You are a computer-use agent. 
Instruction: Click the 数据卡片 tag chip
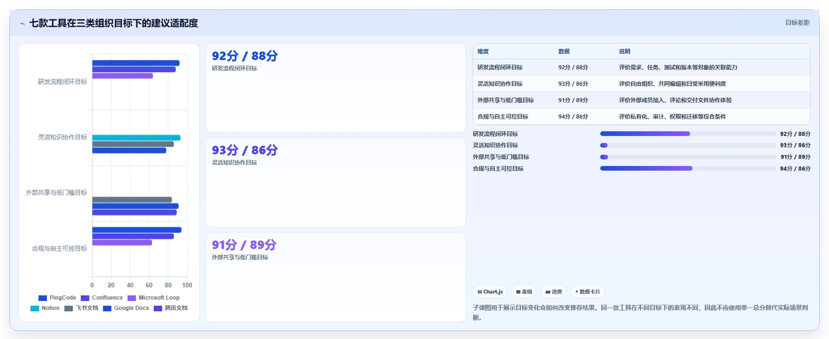tap(588, 292)
